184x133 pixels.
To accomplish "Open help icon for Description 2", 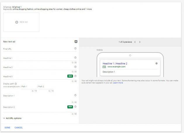I will tap(75, 107).
